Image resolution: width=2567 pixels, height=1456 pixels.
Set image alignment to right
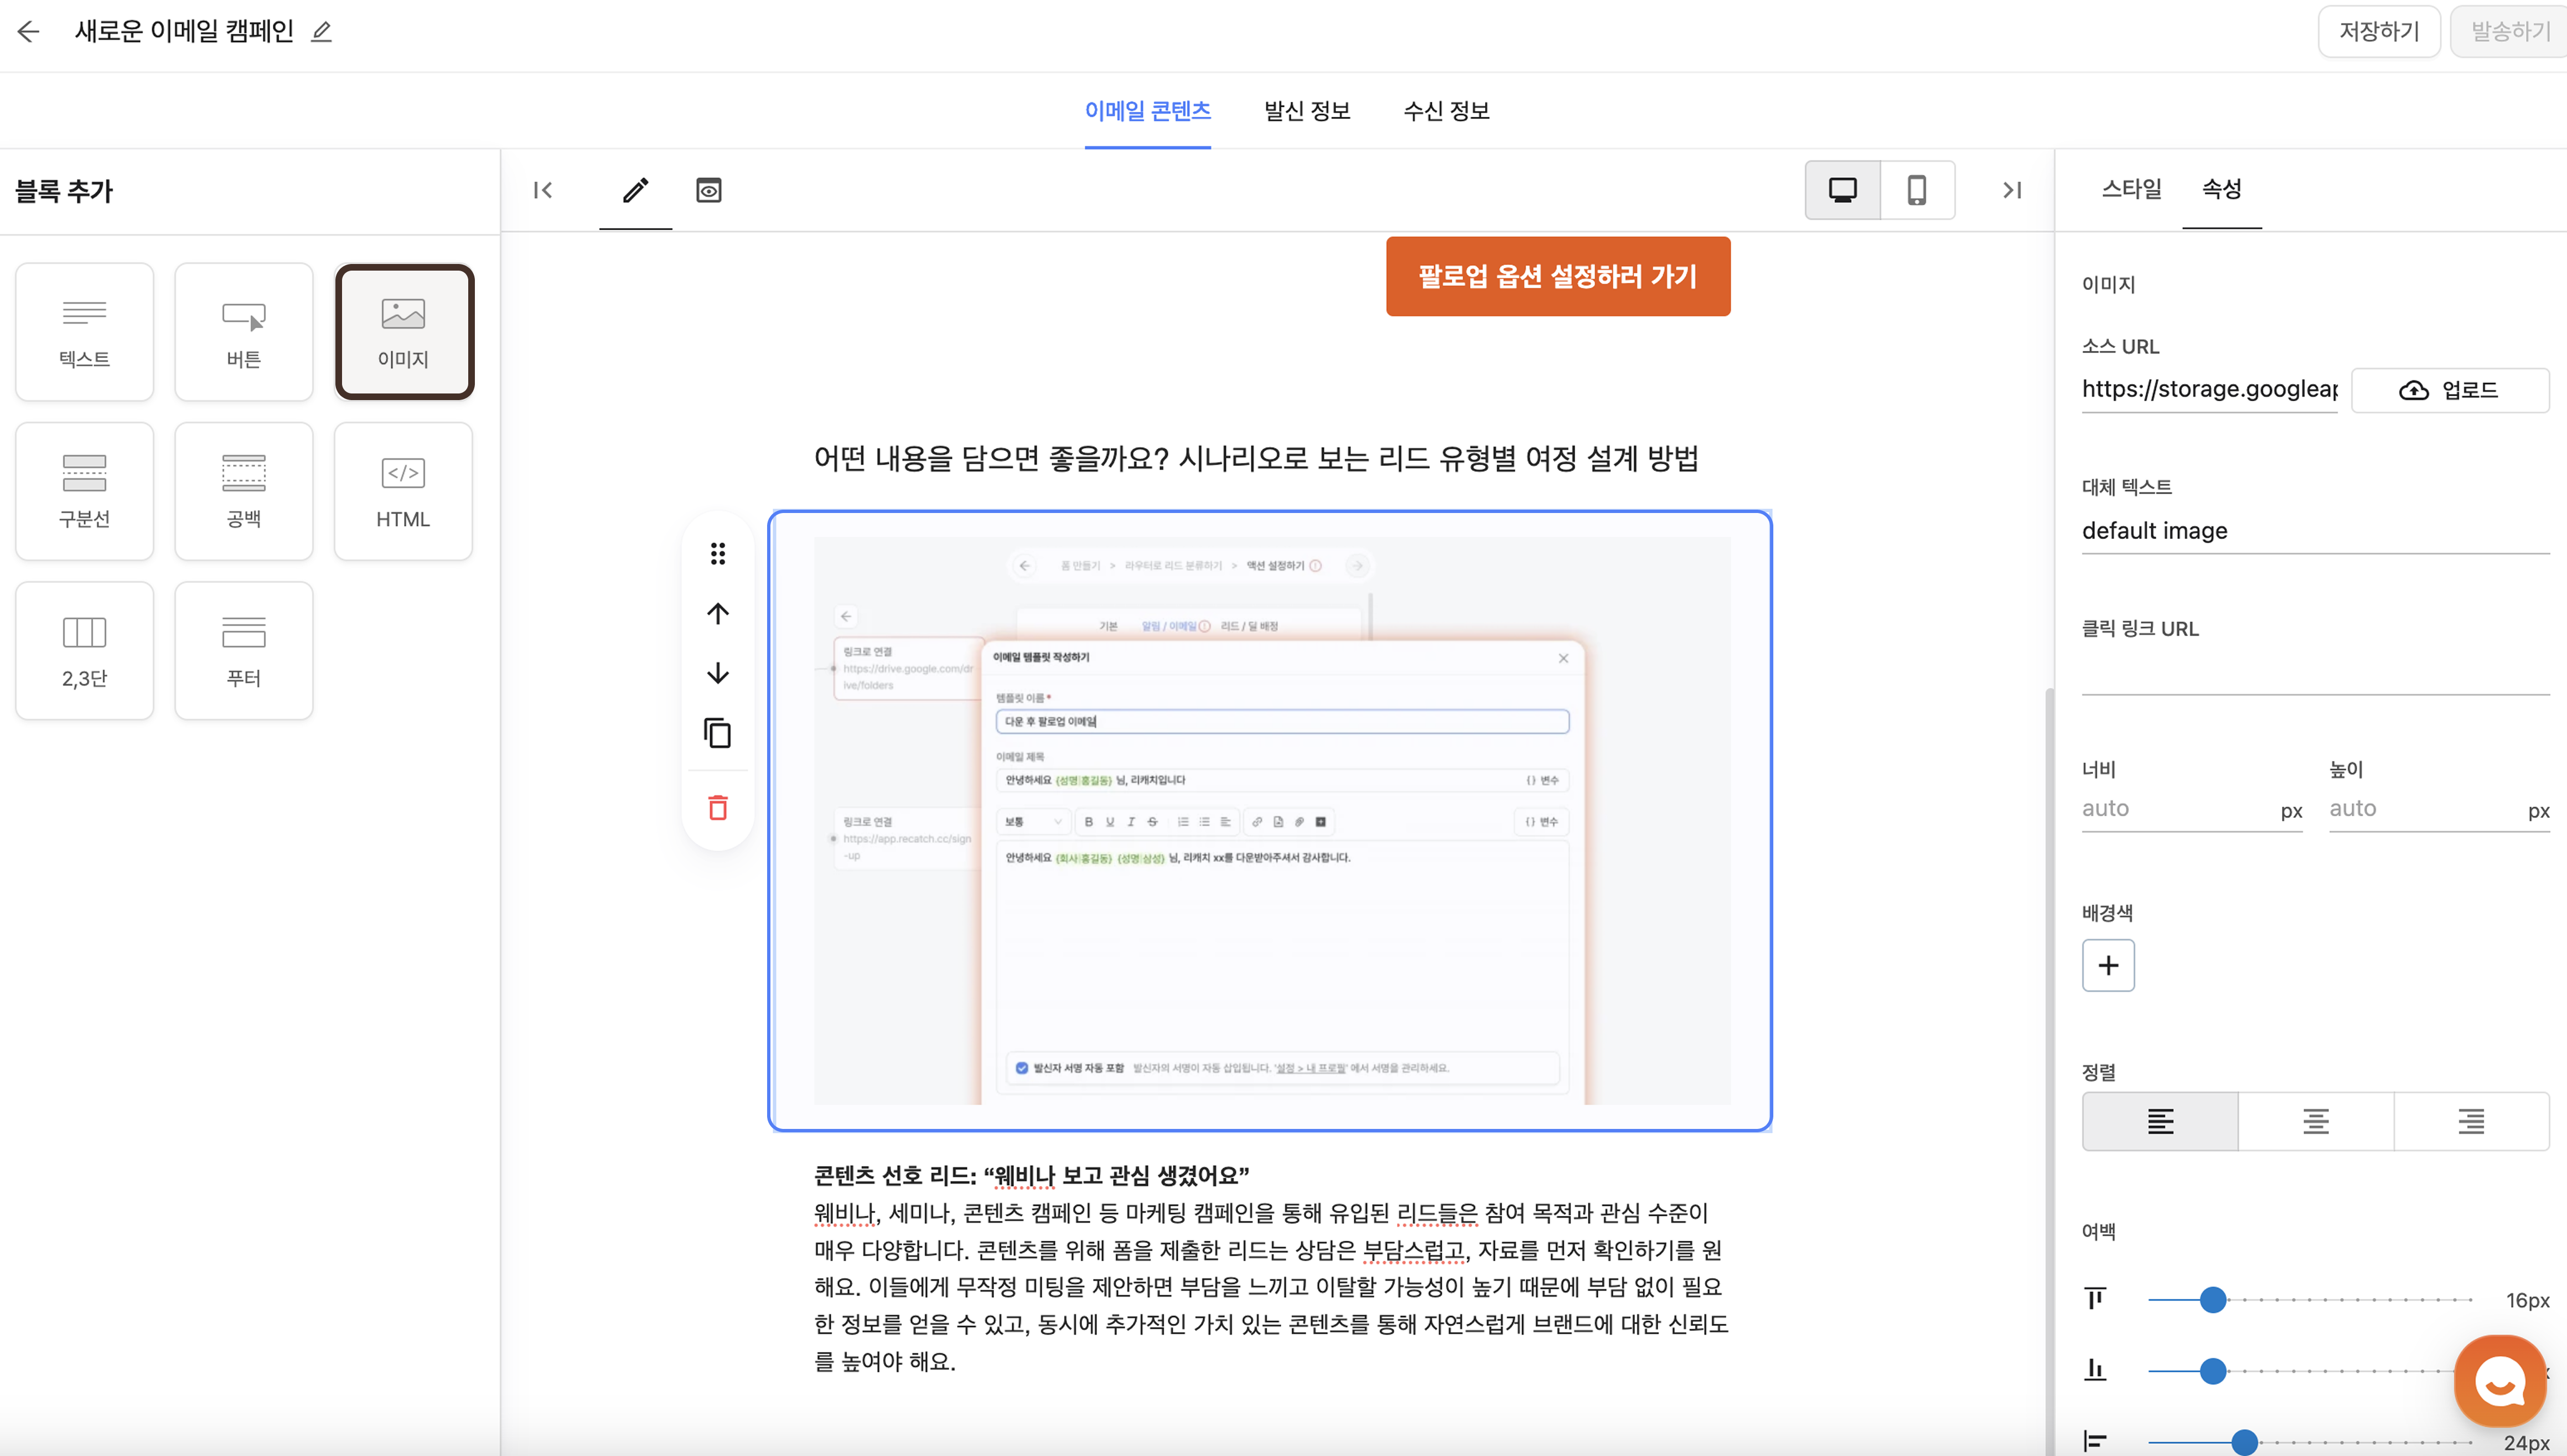[x=2471, y=1121]
